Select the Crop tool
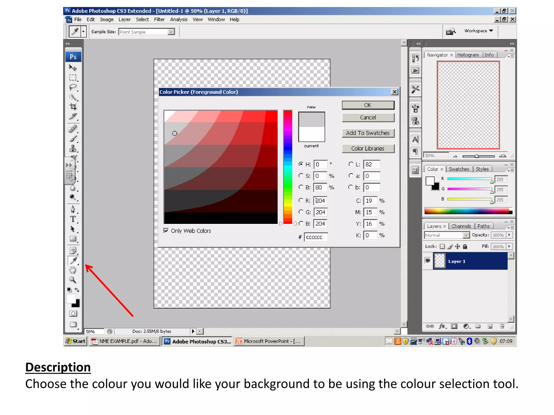554x415 pixels. (x=73, y=107)
